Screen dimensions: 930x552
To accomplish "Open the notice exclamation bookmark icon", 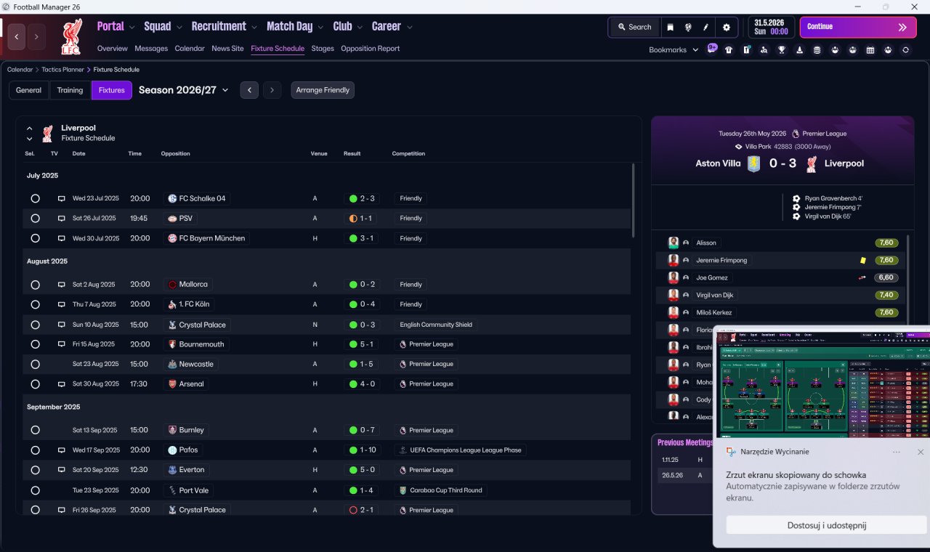I will tap(746, 50).
